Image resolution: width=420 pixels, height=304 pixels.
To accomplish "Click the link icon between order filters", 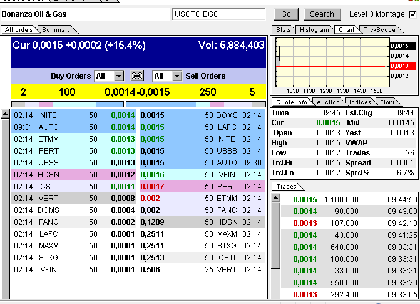I will pos(137,76).
